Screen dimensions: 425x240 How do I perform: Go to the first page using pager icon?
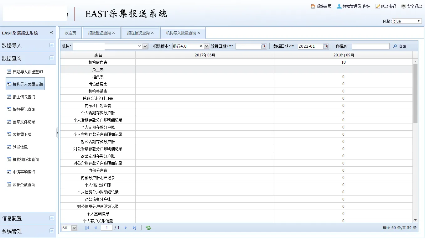click(87, 228)
